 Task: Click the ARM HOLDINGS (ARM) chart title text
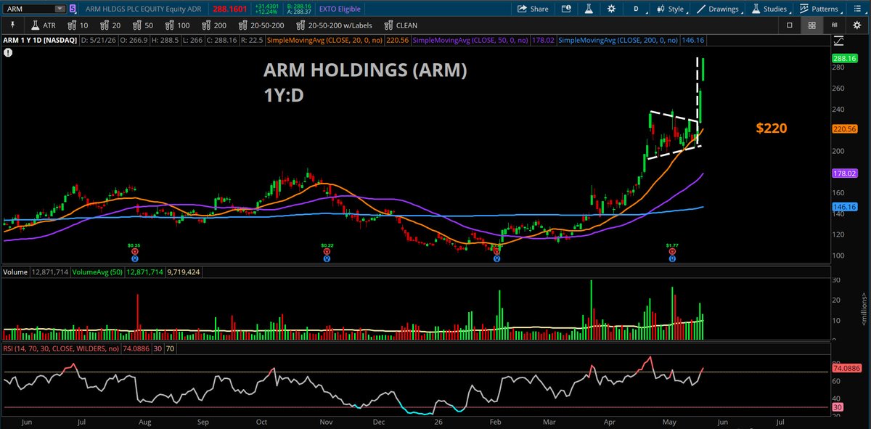pyautogui.click(x=364, y=71)
